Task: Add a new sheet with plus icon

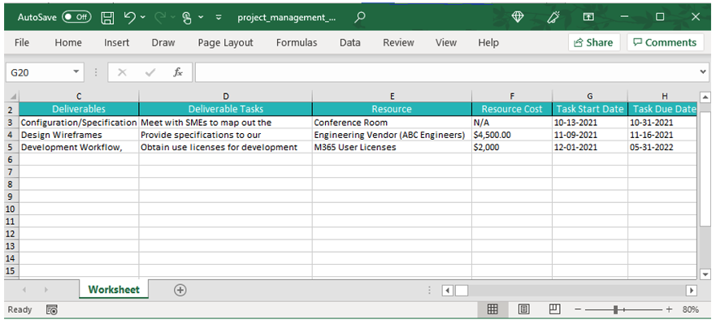Action: [x=180, y=290]
